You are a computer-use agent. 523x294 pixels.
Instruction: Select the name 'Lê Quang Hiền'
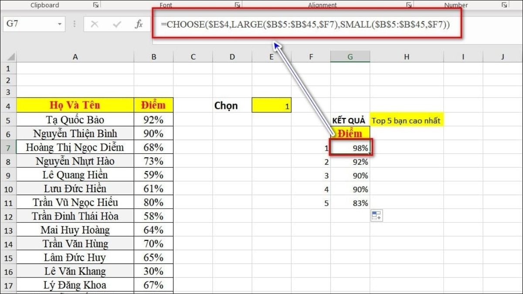(x=75, y=175)
